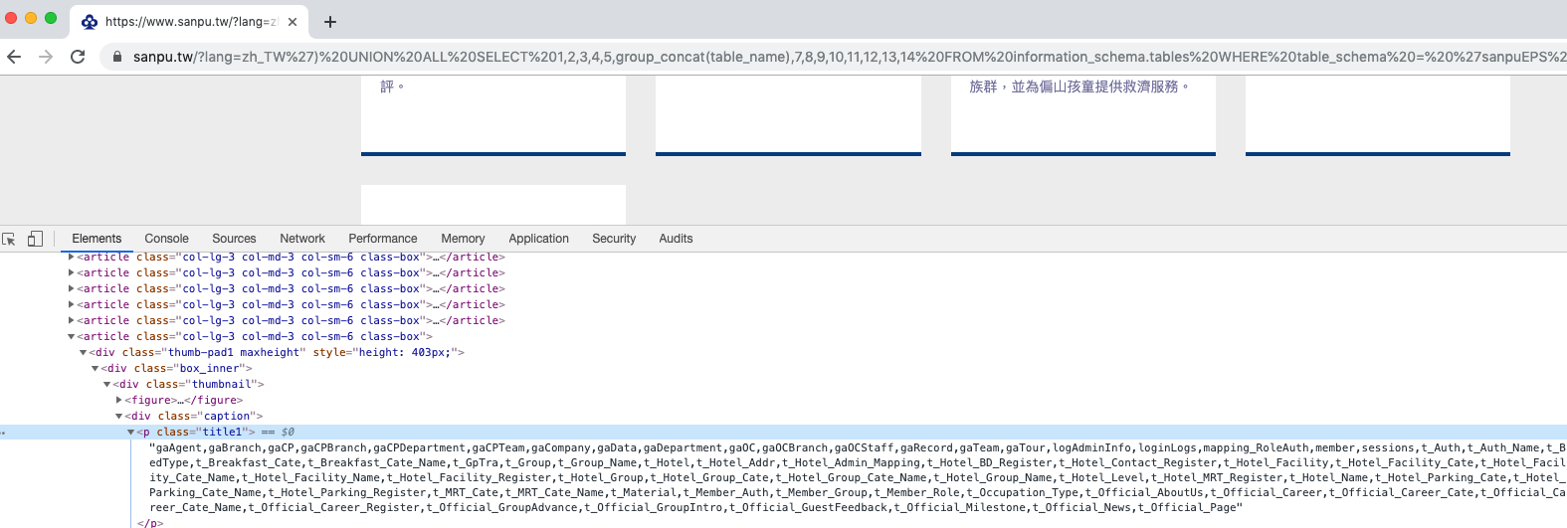Reload the sanpu.tw page

78,57
